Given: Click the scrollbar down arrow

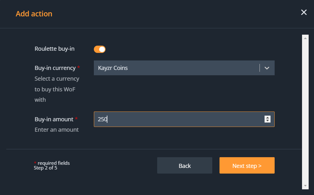Looking at the screenshot, I should (305, 186).
